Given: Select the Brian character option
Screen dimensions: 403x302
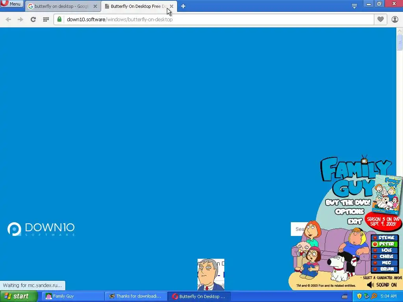Looking at the screenshot, I should tap(385, 269).
